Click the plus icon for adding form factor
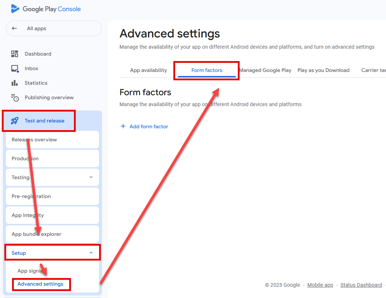The image size is (386, 298). point(123,126)
